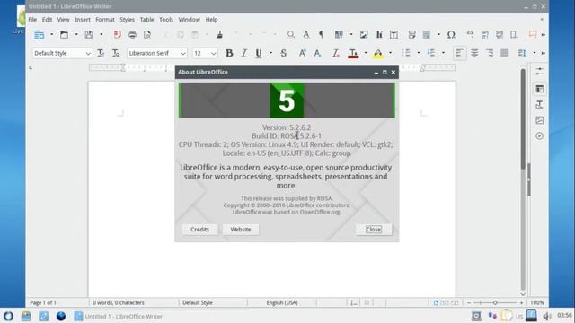Open font color dropdown arrow
The width and height of the screenshot is (575, 323).
[366, 53]
